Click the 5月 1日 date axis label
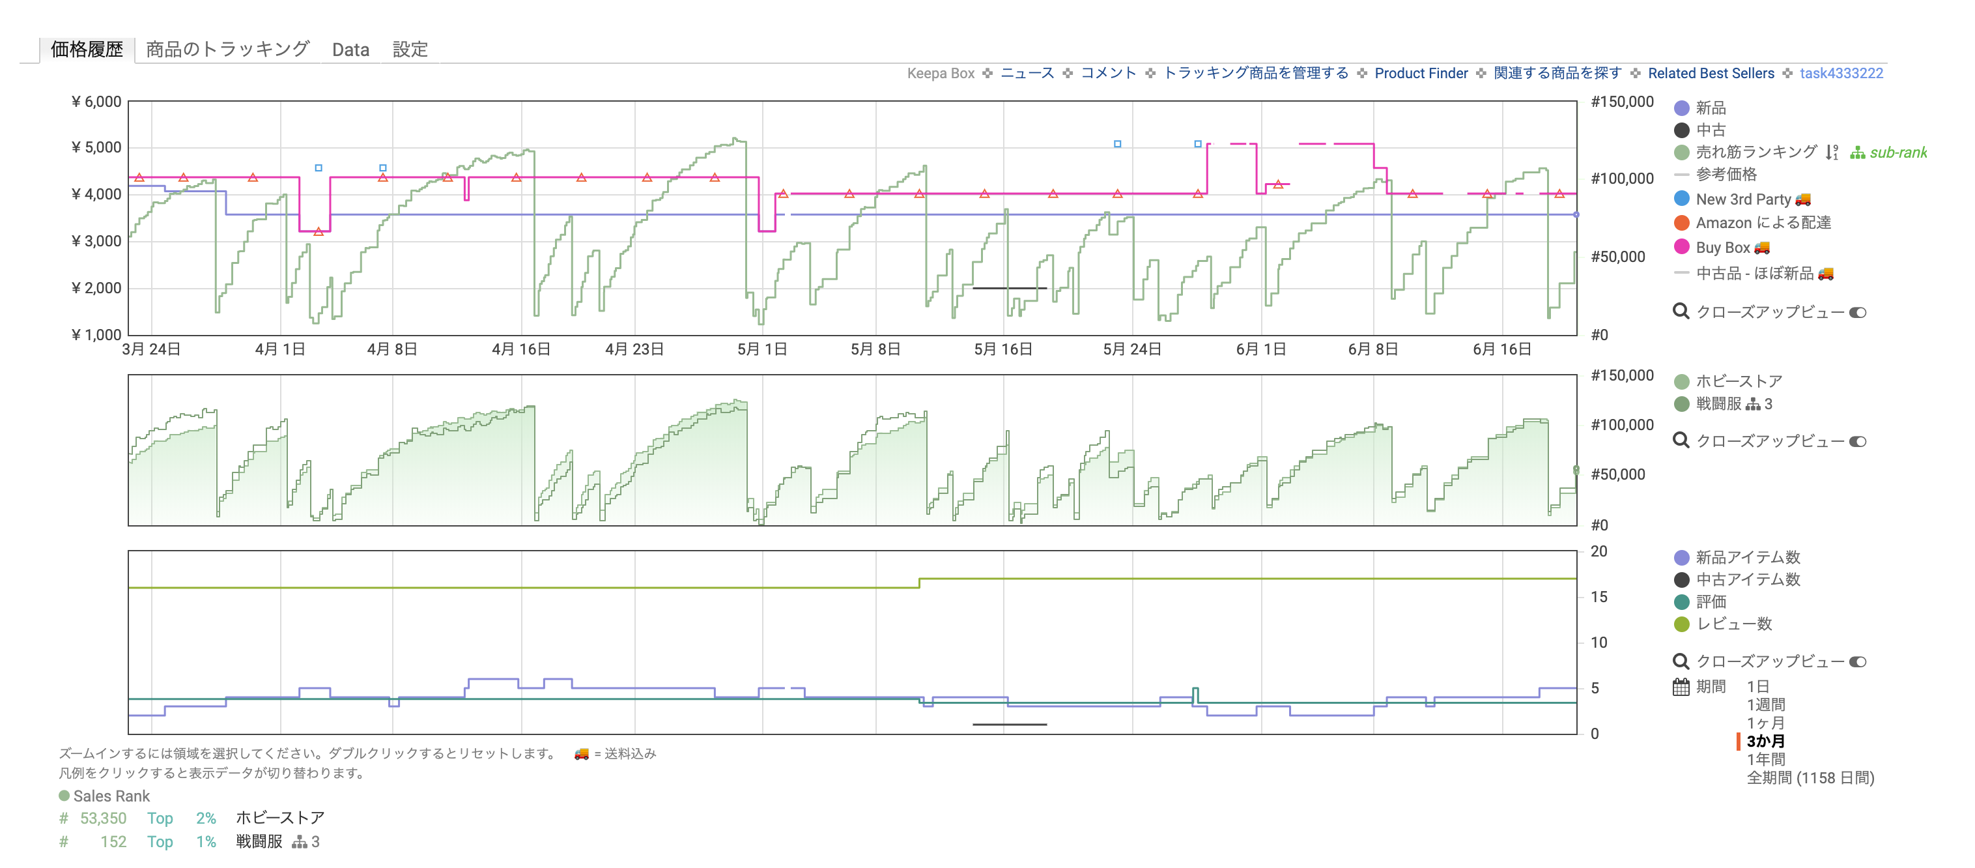The image size is (1975, 868). pyautogui.click(x=762, y=350)
